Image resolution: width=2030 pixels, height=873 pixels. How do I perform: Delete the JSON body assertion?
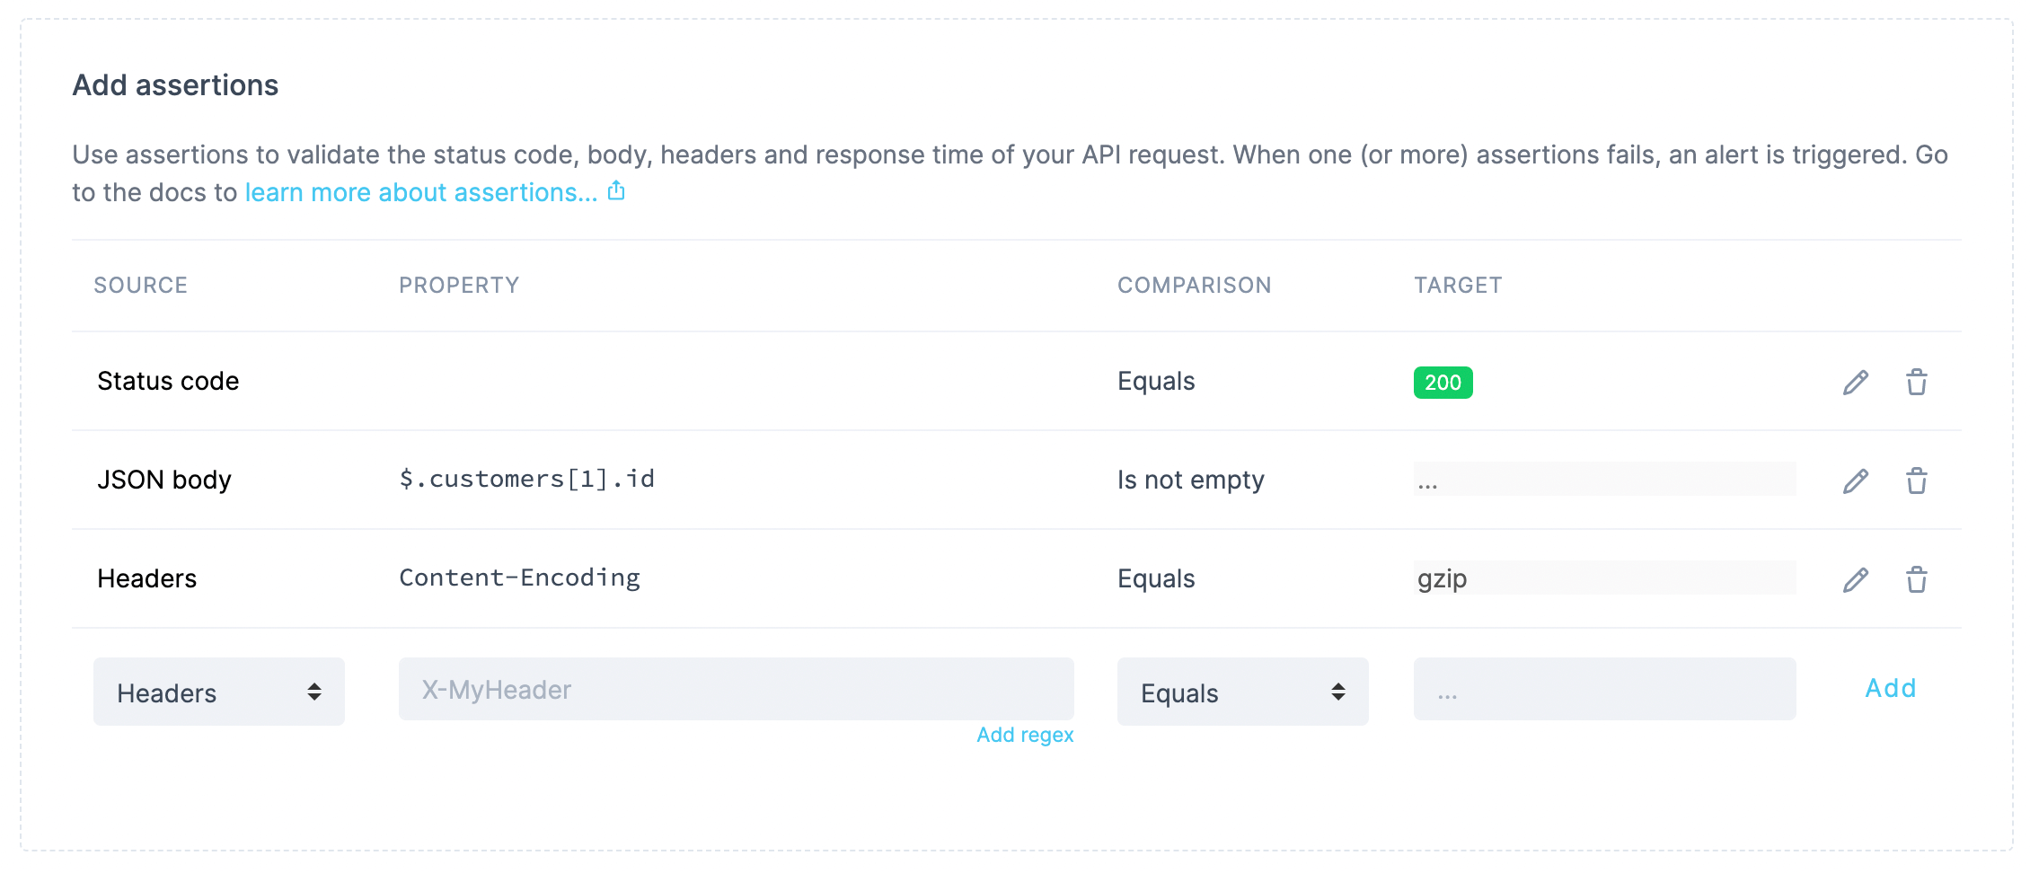[1918, 481]
